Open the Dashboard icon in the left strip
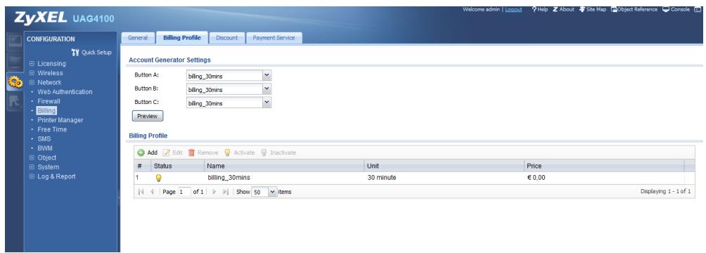This screenshot has height=253, width=706. tap(14, 41)
